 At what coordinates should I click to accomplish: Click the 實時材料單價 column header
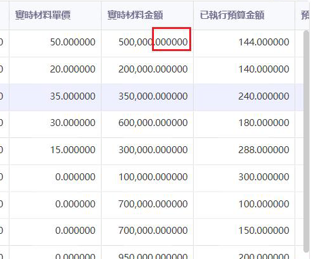click(x=55, y=15)
